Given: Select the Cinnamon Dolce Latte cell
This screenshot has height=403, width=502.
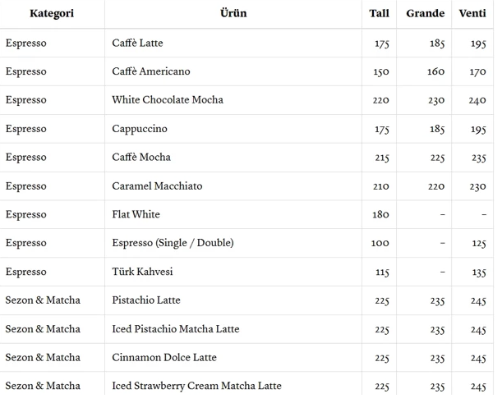Looking at the screenshot, I should [164, 357].
